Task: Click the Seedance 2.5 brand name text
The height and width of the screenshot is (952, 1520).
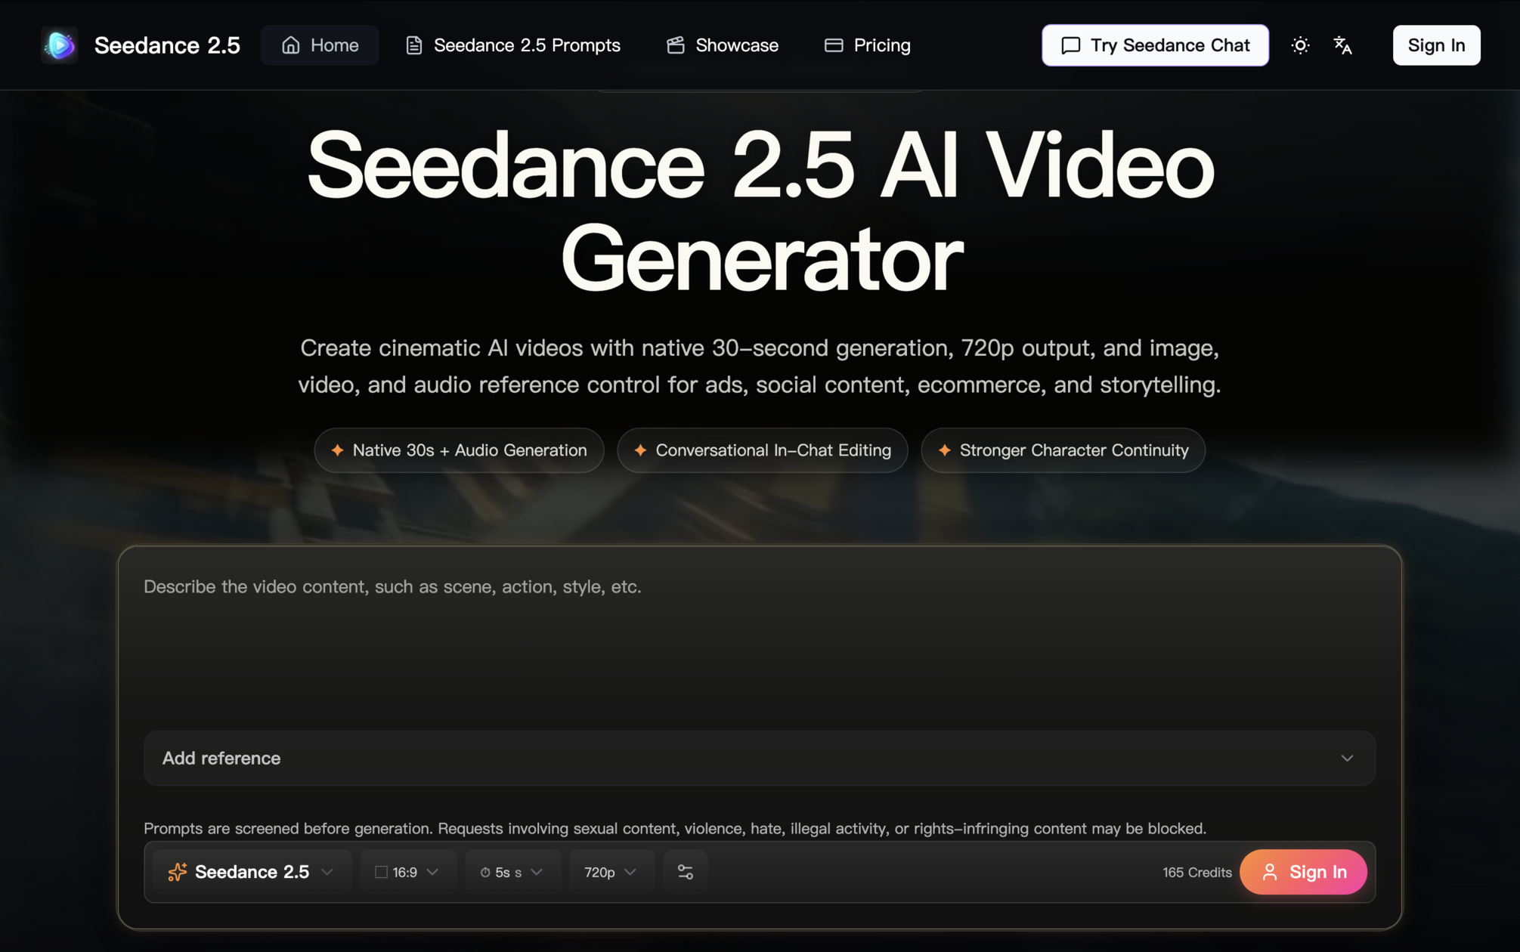Action: tap(167, 45)
